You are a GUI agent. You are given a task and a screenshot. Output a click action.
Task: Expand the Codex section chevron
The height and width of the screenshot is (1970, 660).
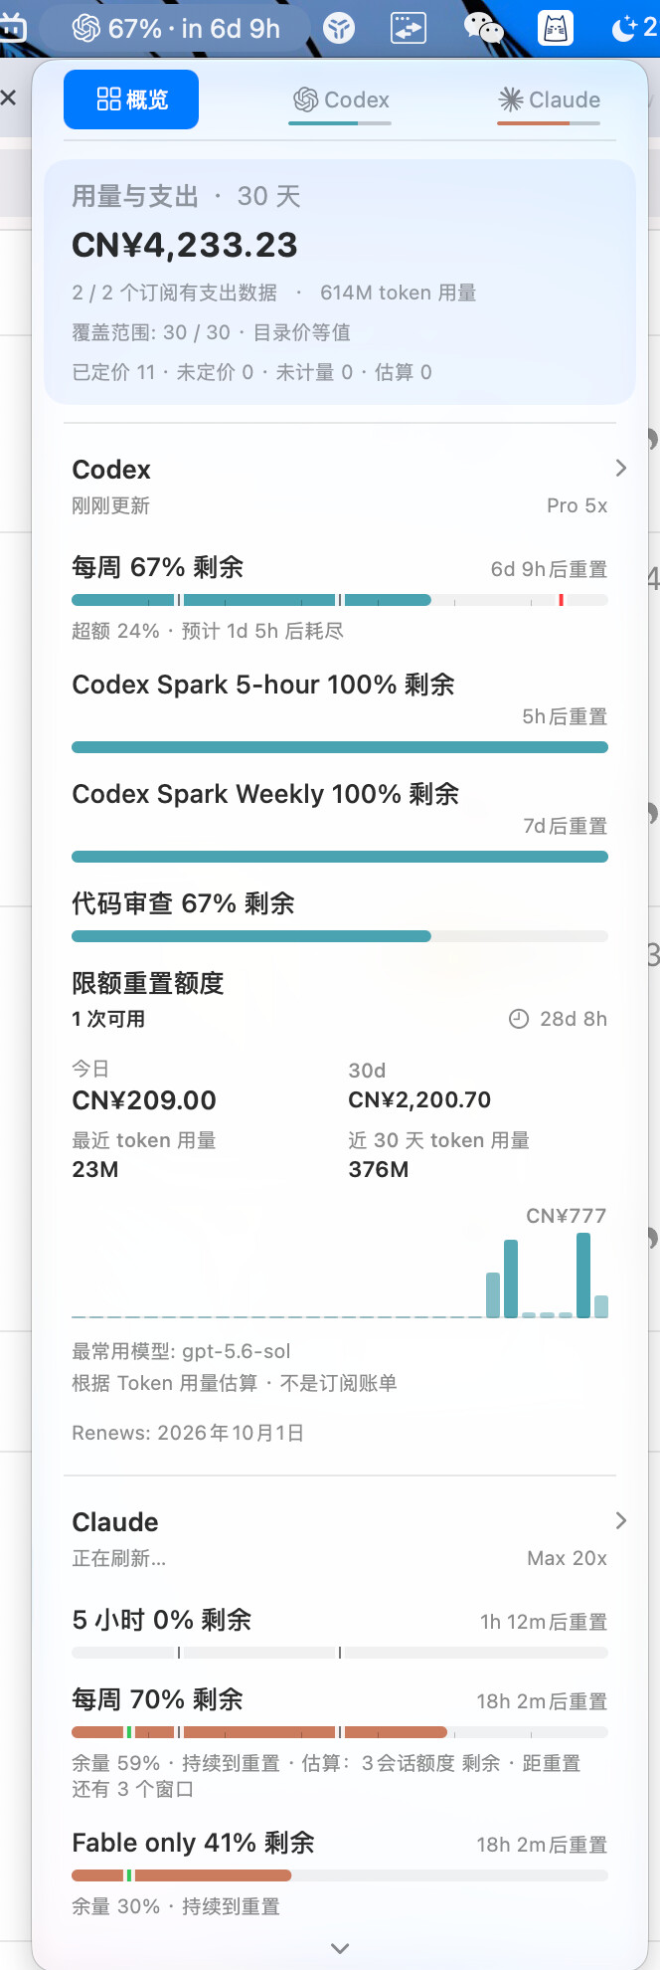621,468
